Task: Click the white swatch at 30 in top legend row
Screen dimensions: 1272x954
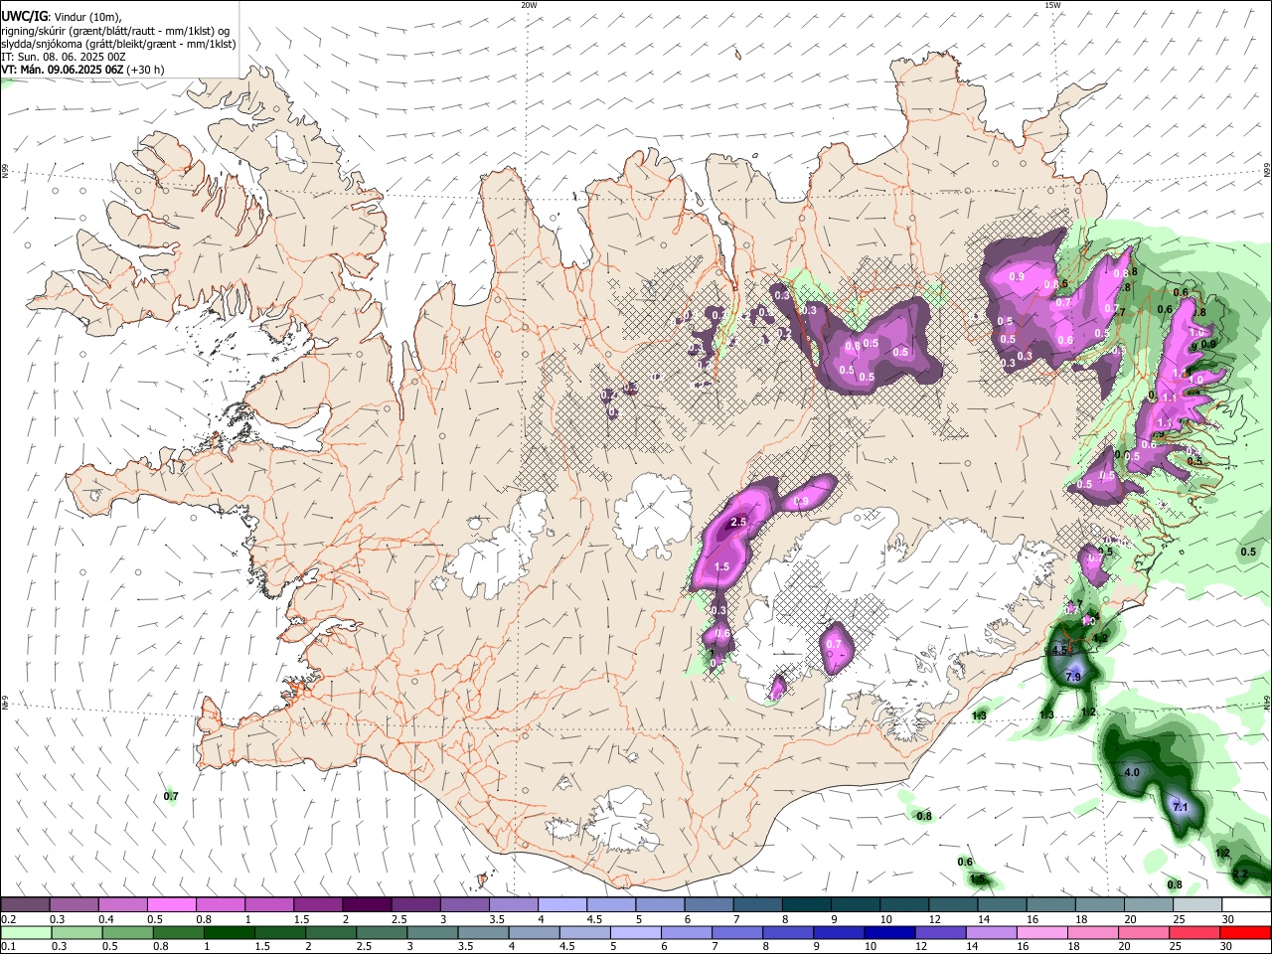Action: (1246, 904)
